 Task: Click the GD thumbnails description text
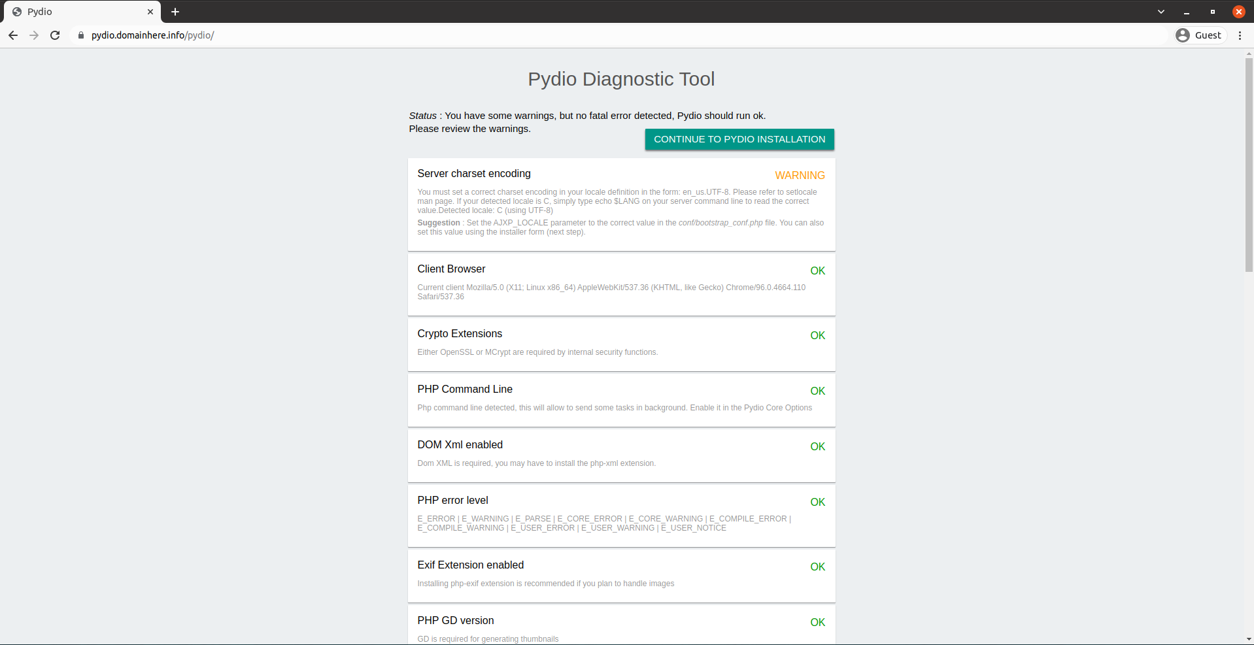488,639
